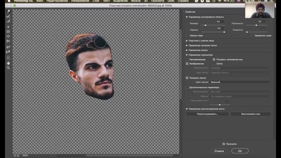Adjust the Плотность density slider
The width and height of the screenshot is (281, 158).
[256, 25]
